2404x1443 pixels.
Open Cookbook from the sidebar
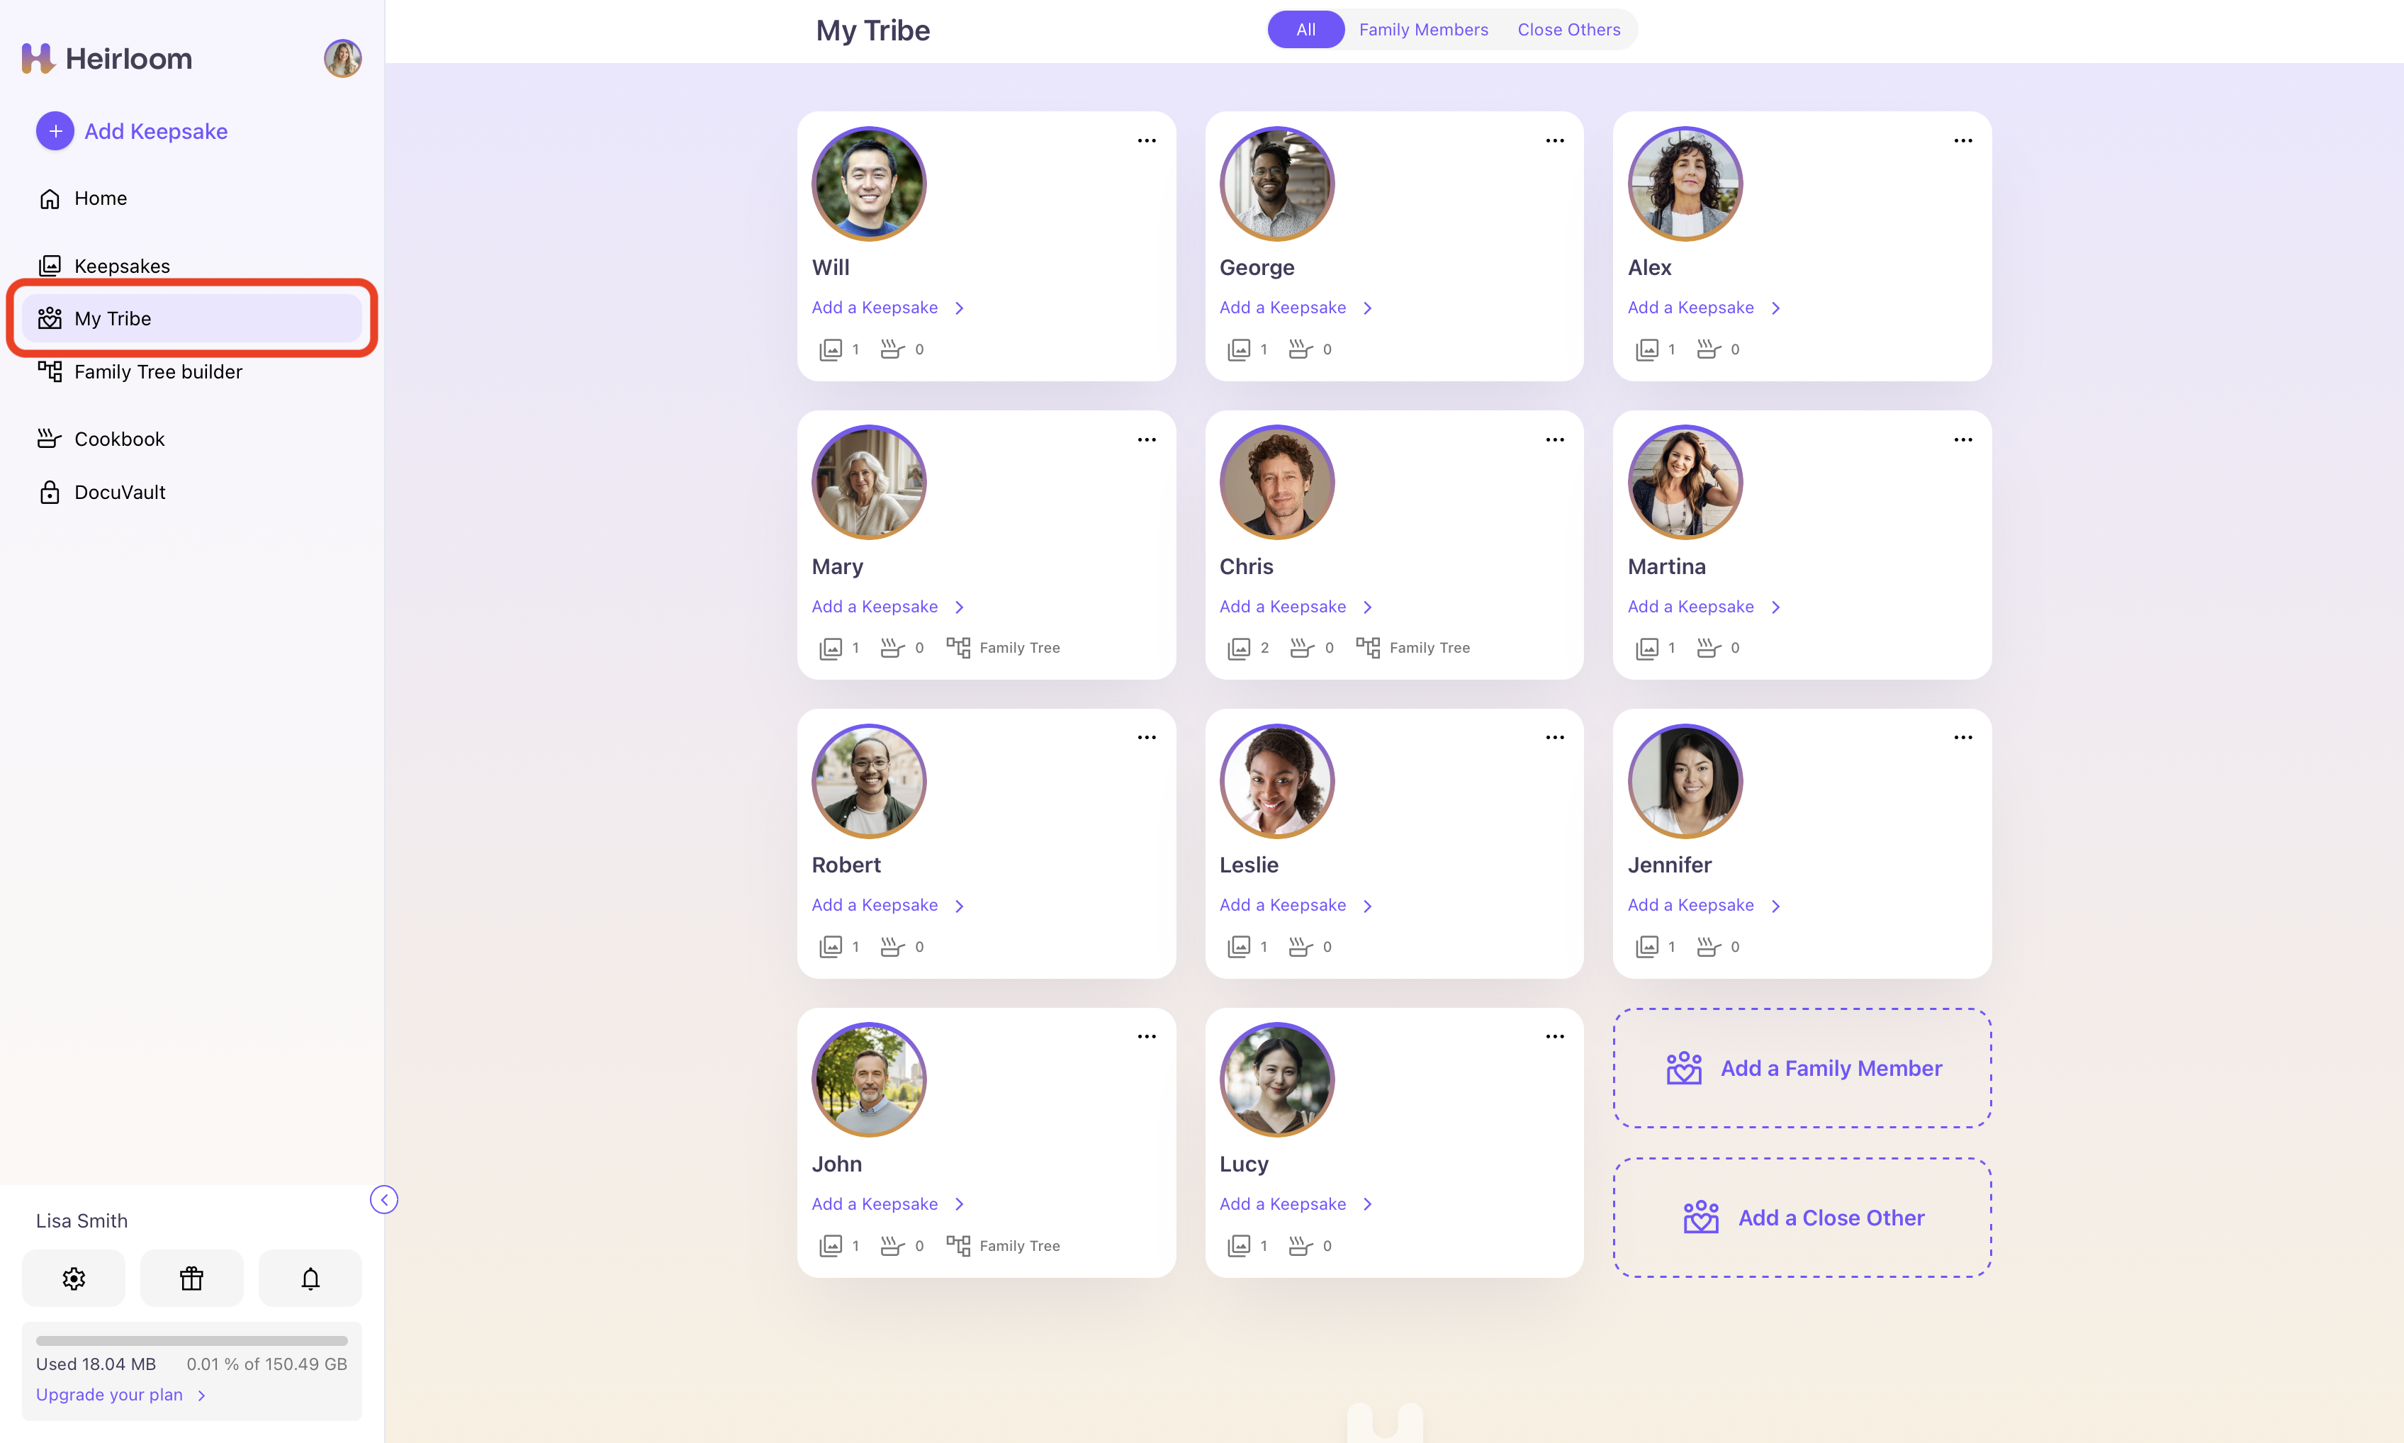[118, 439]
